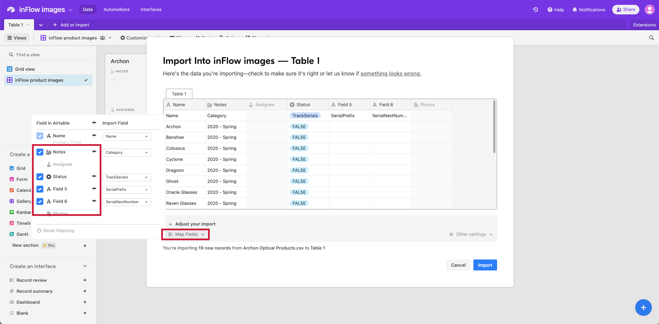Click the Airtable logo icon
Viewport: 659px width, 324px height.
point(11,10)
